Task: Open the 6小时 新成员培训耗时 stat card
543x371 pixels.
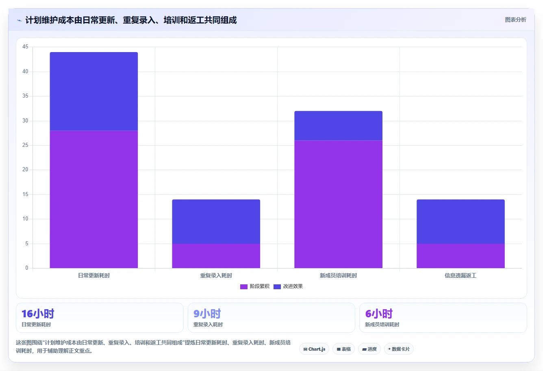Action: [443, 318]
